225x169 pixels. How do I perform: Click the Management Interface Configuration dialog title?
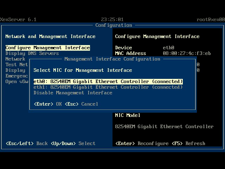pos(112,59)
